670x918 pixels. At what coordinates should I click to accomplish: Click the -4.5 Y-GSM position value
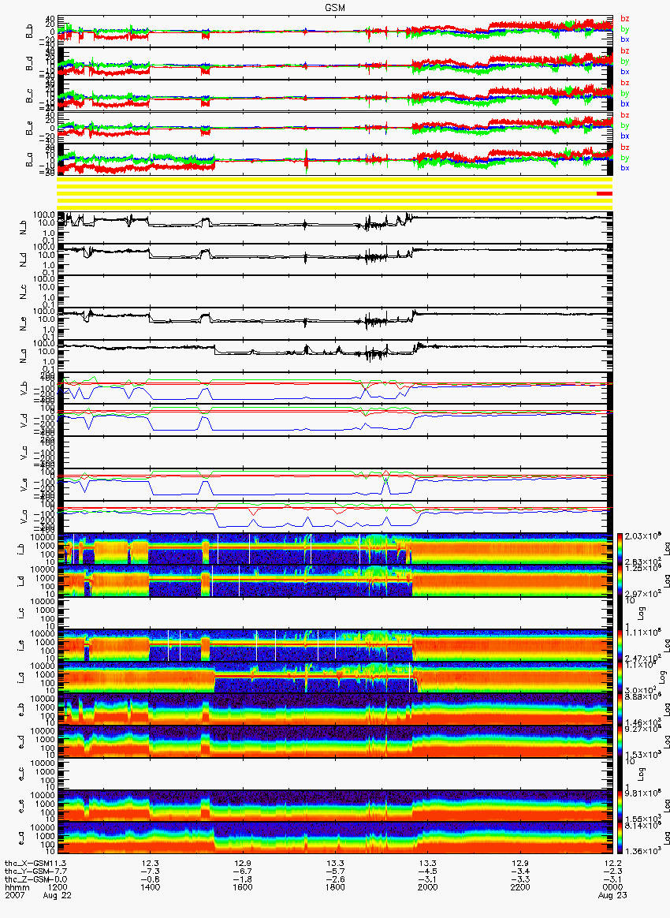point(428,871)
